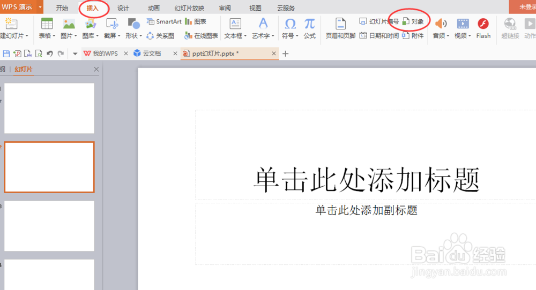536x290 pixels.
Task: Expand the 符号 dropdown
Action: 297,35
